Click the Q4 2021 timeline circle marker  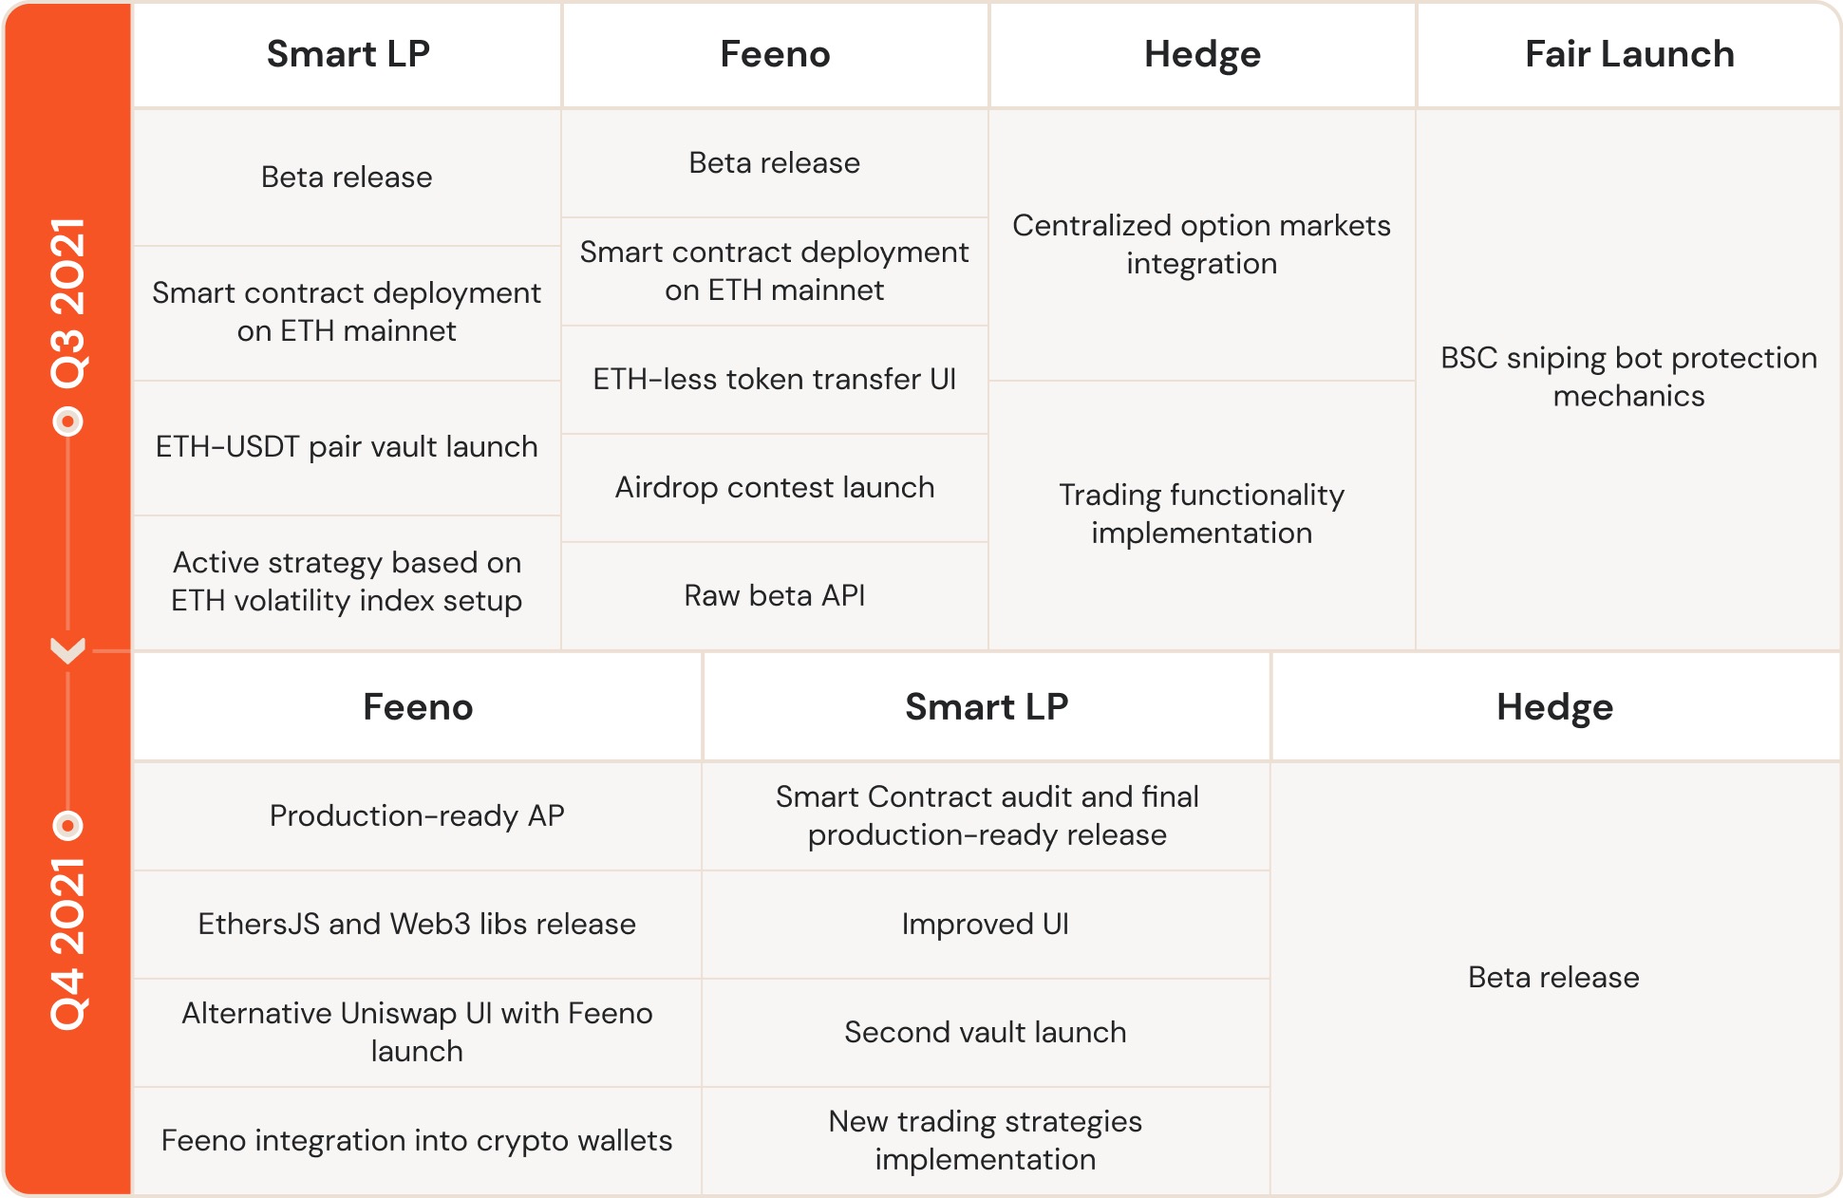67,825
